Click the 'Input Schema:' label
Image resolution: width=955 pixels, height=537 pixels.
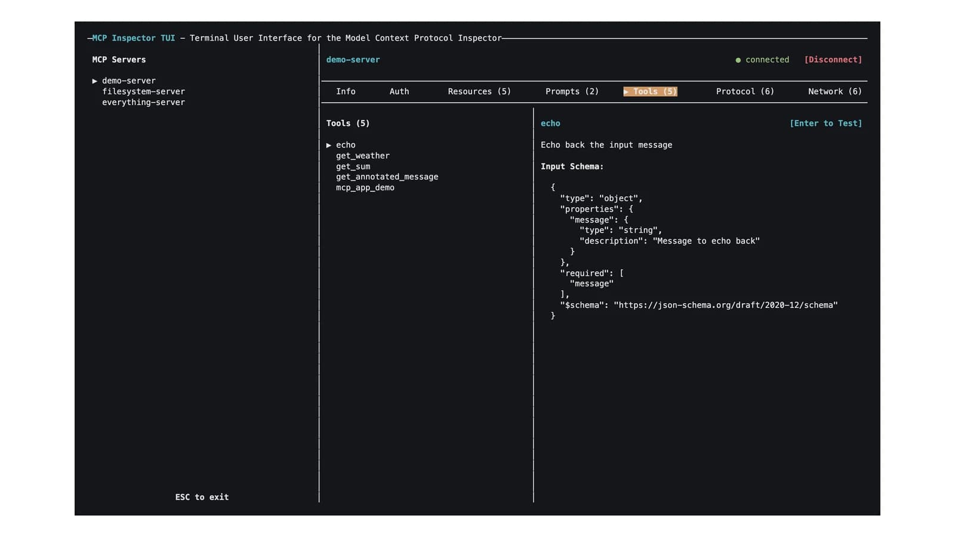point(572,166)
